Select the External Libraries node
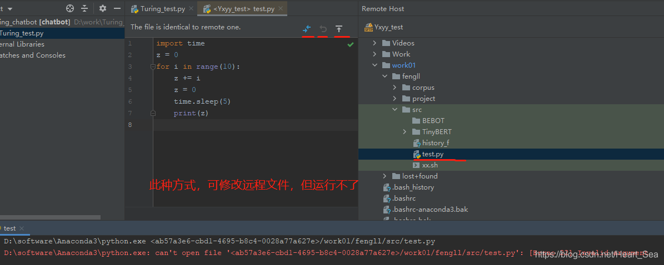 pyautogui.click(x=22, y=44)
